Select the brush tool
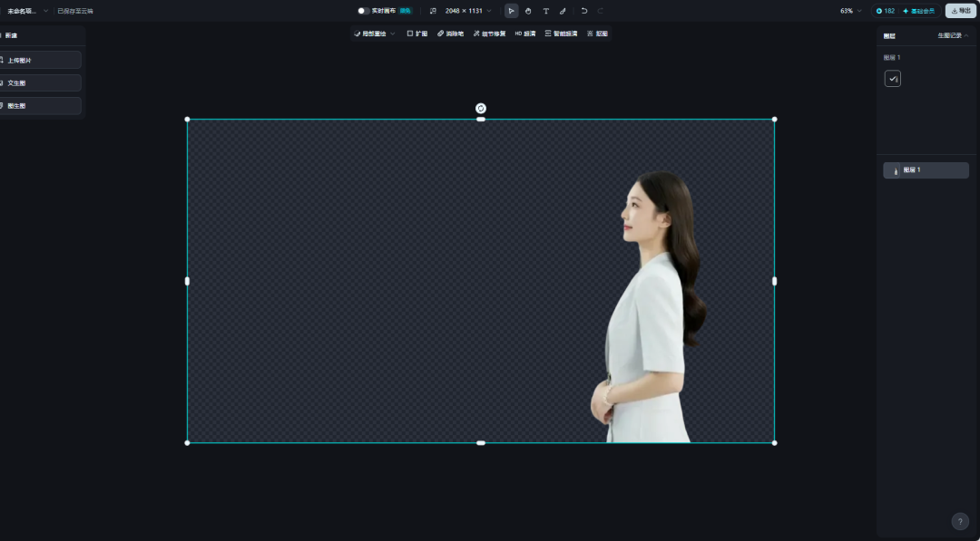This screenshot has height=541, width=980. pos(563,11)
